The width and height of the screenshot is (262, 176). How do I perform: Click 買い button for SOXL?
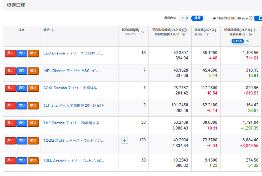[x=10, y=88]
